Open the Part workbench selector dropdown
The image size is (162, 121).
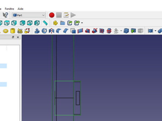tap(29, 15)
